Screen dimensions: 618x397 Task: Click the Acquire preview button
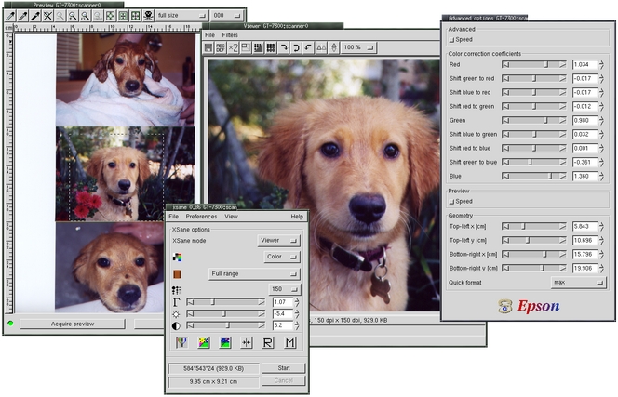pyautogui.click(x=72, y=324)
